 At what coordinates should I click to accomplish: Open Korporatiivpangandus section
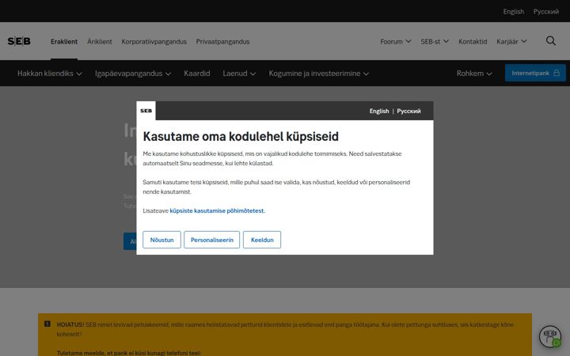[154, 41]
